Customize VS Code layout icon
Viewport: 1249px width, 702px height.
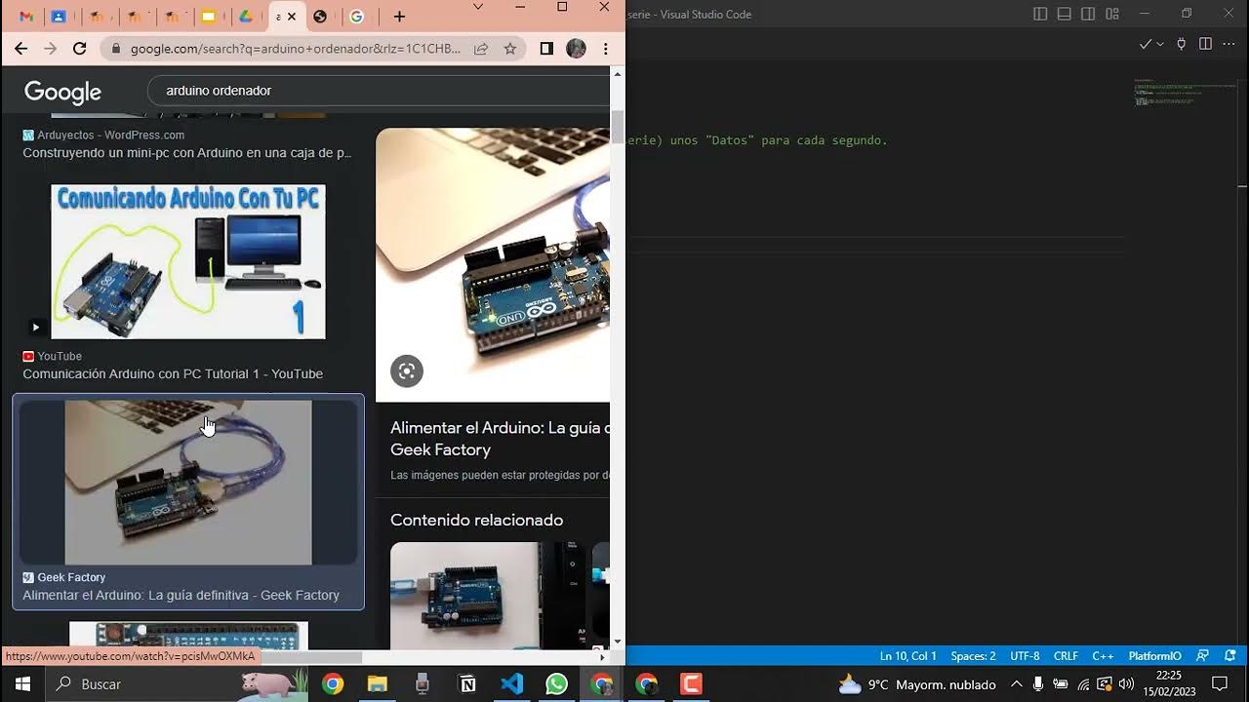pyautogui.click(x=1113, y=14)
